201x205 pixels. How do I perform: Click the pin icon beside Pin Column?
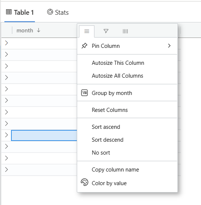tap(84, 46)
